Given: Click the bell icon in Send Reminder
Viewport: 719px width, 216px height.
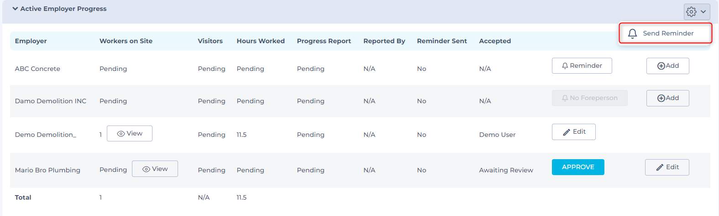Looking at the screenshot, I should 632,34.
